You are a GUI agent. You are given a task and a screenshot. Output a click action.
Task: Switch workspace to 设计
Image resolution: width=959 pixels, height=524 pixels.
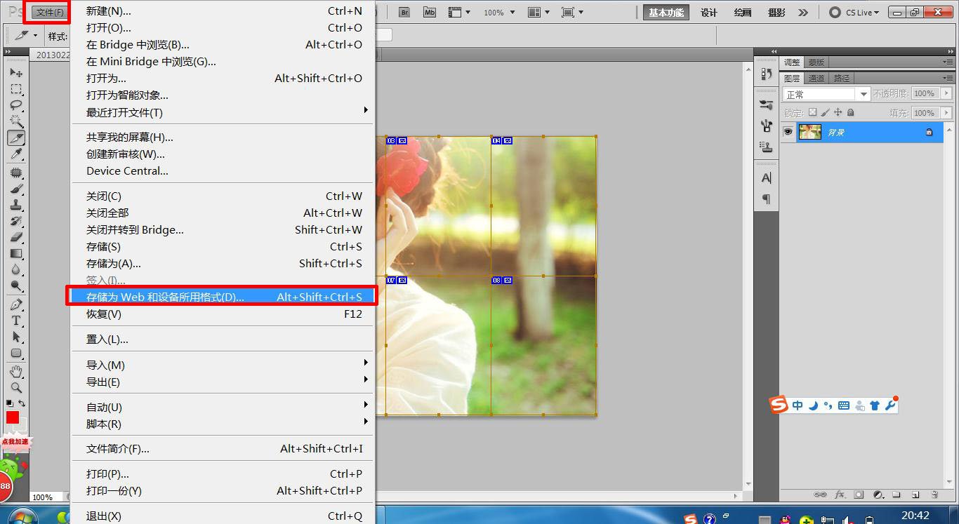pyautogui.click(x=709, y=13)
